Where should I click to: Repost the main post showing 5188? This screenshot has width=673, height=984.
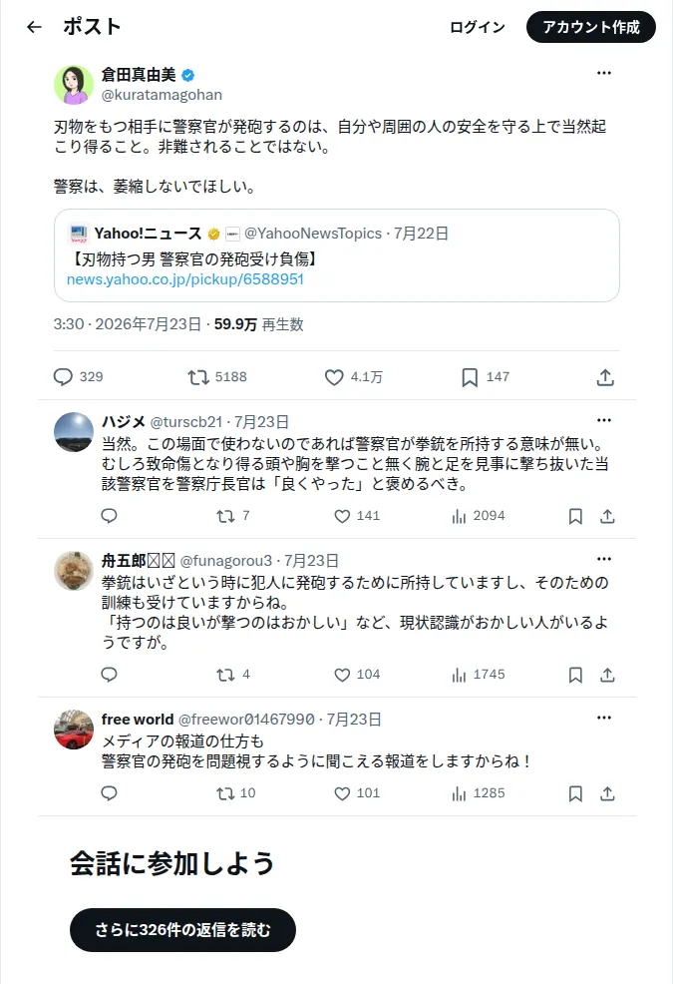pyautogui.click(x=217, y=376)
